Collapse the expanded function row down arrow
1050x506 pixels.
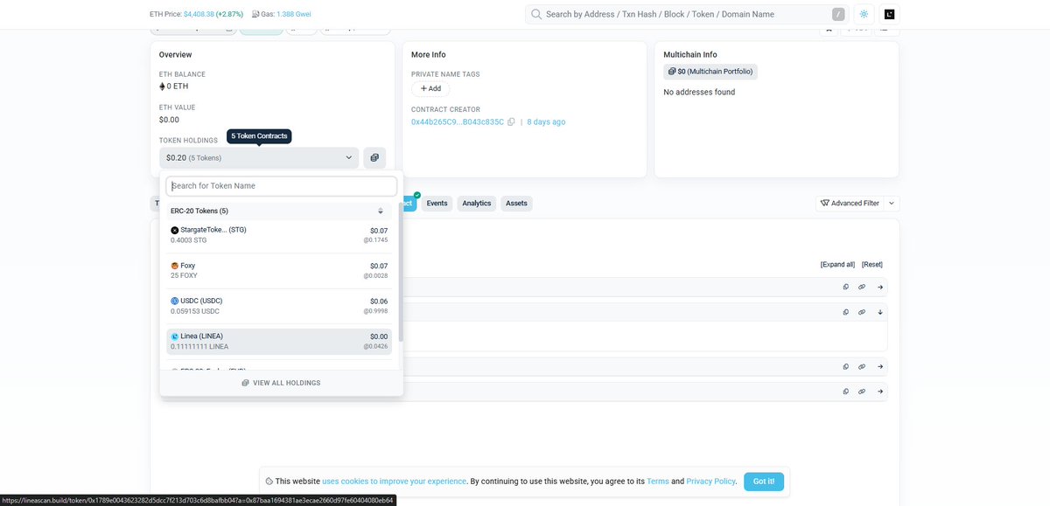coord(880,312)
